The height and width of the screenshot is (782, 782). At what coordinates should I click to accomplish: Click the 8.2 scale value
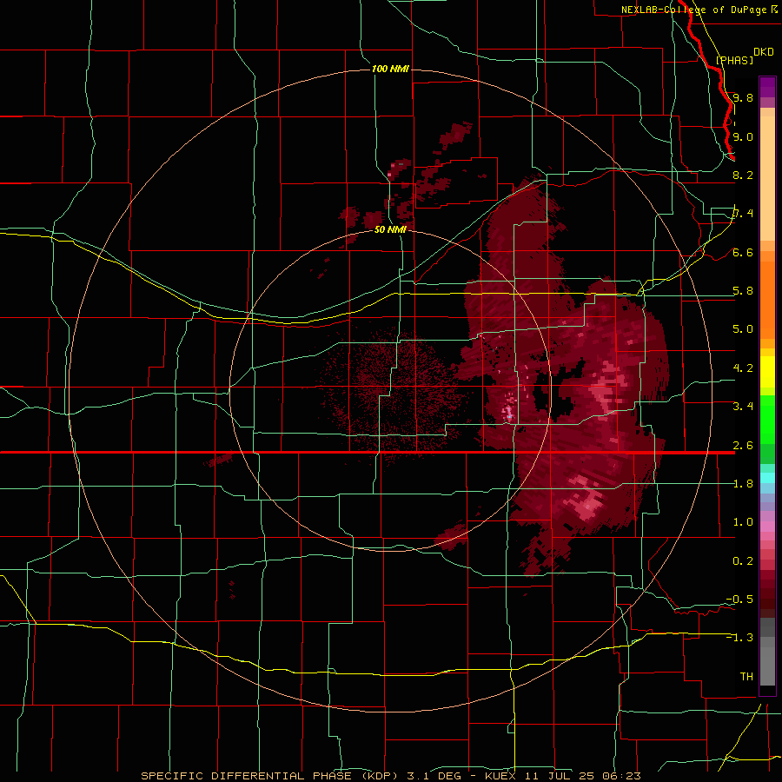tap(743, 175)
